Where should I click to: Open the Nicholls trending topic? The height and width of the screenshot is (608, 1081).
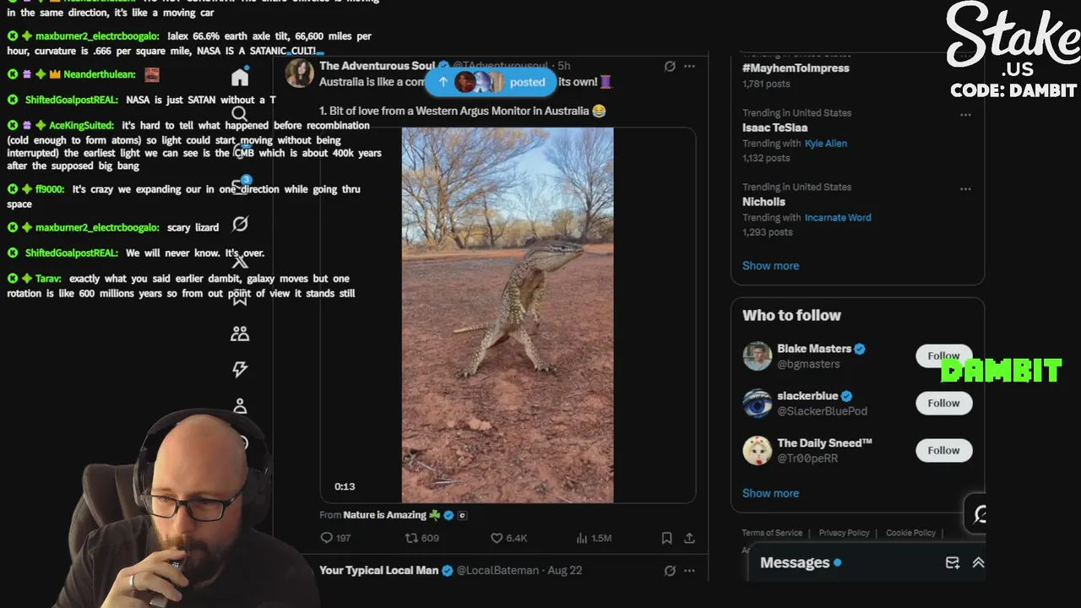click(x=763, y=202)
